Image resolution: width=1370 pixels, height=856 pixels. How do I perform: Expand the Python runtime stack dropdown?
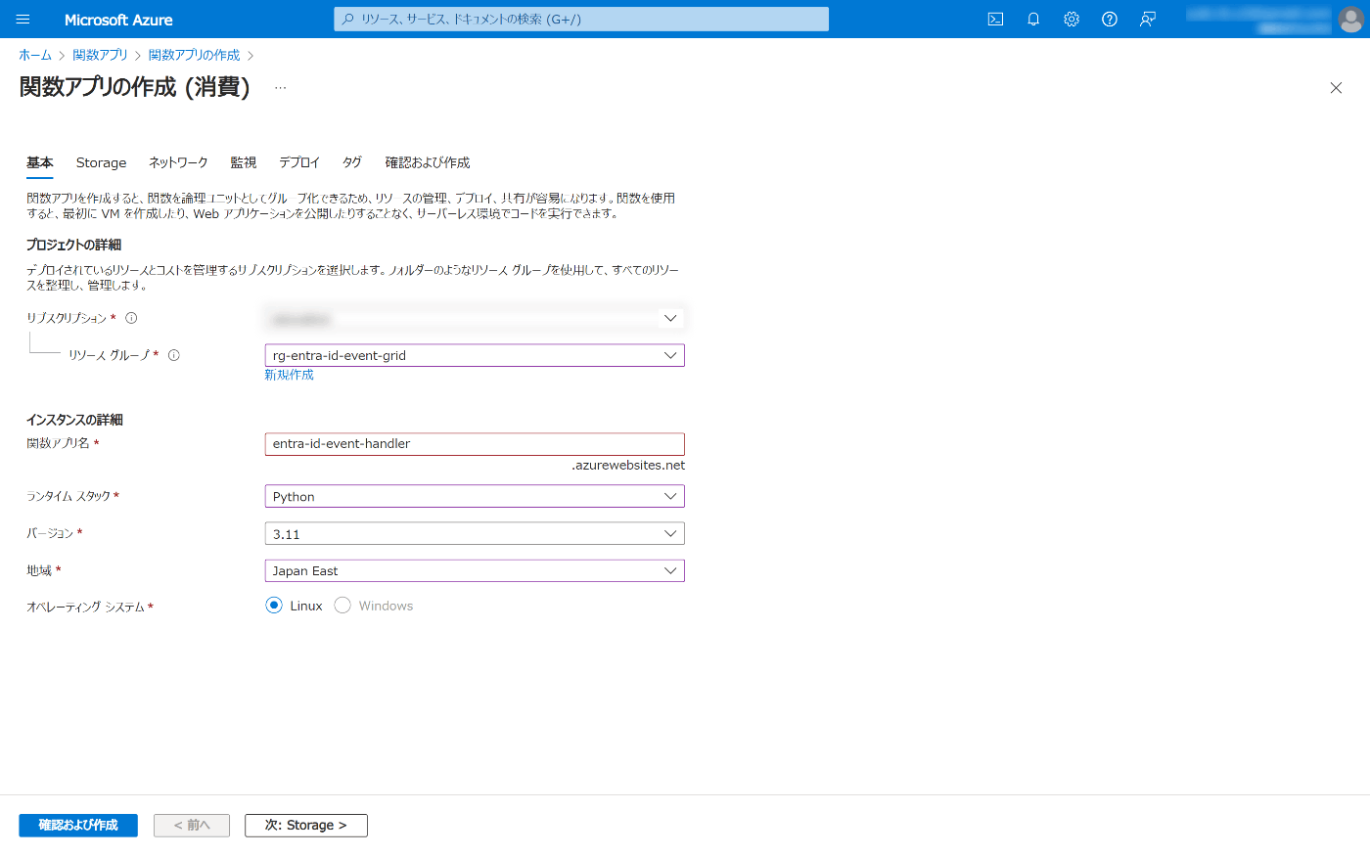pyautogui.click(x=475, y=496)
